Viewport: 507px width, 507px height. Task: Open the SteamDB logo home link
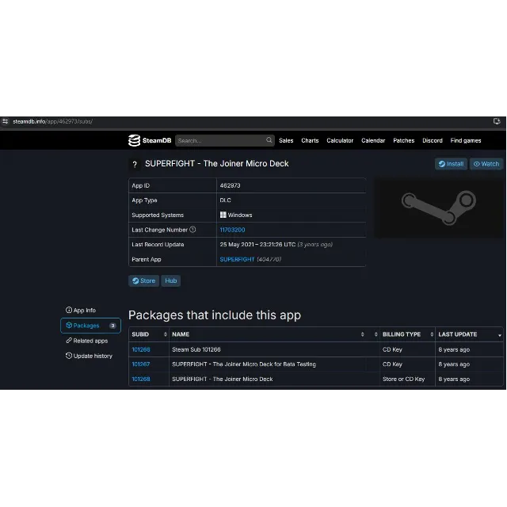click(150, 140)
